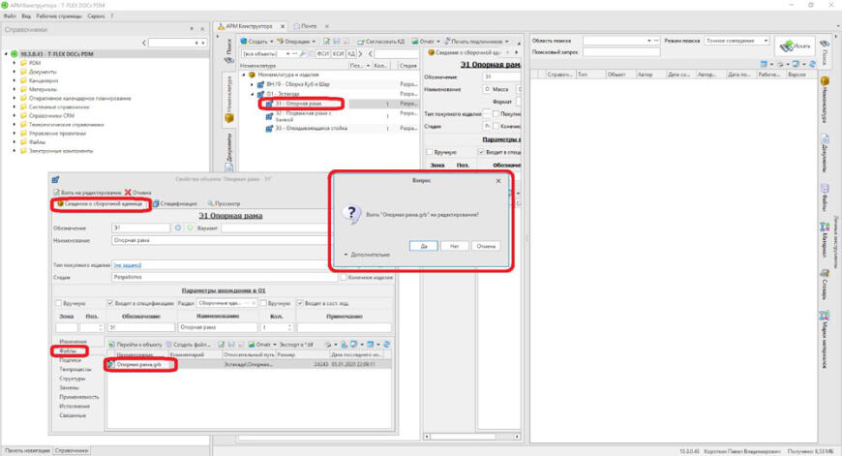Click Взять на редактирование in properties window
The width and height of the screenshot is (842, 456).
point(87,193)
